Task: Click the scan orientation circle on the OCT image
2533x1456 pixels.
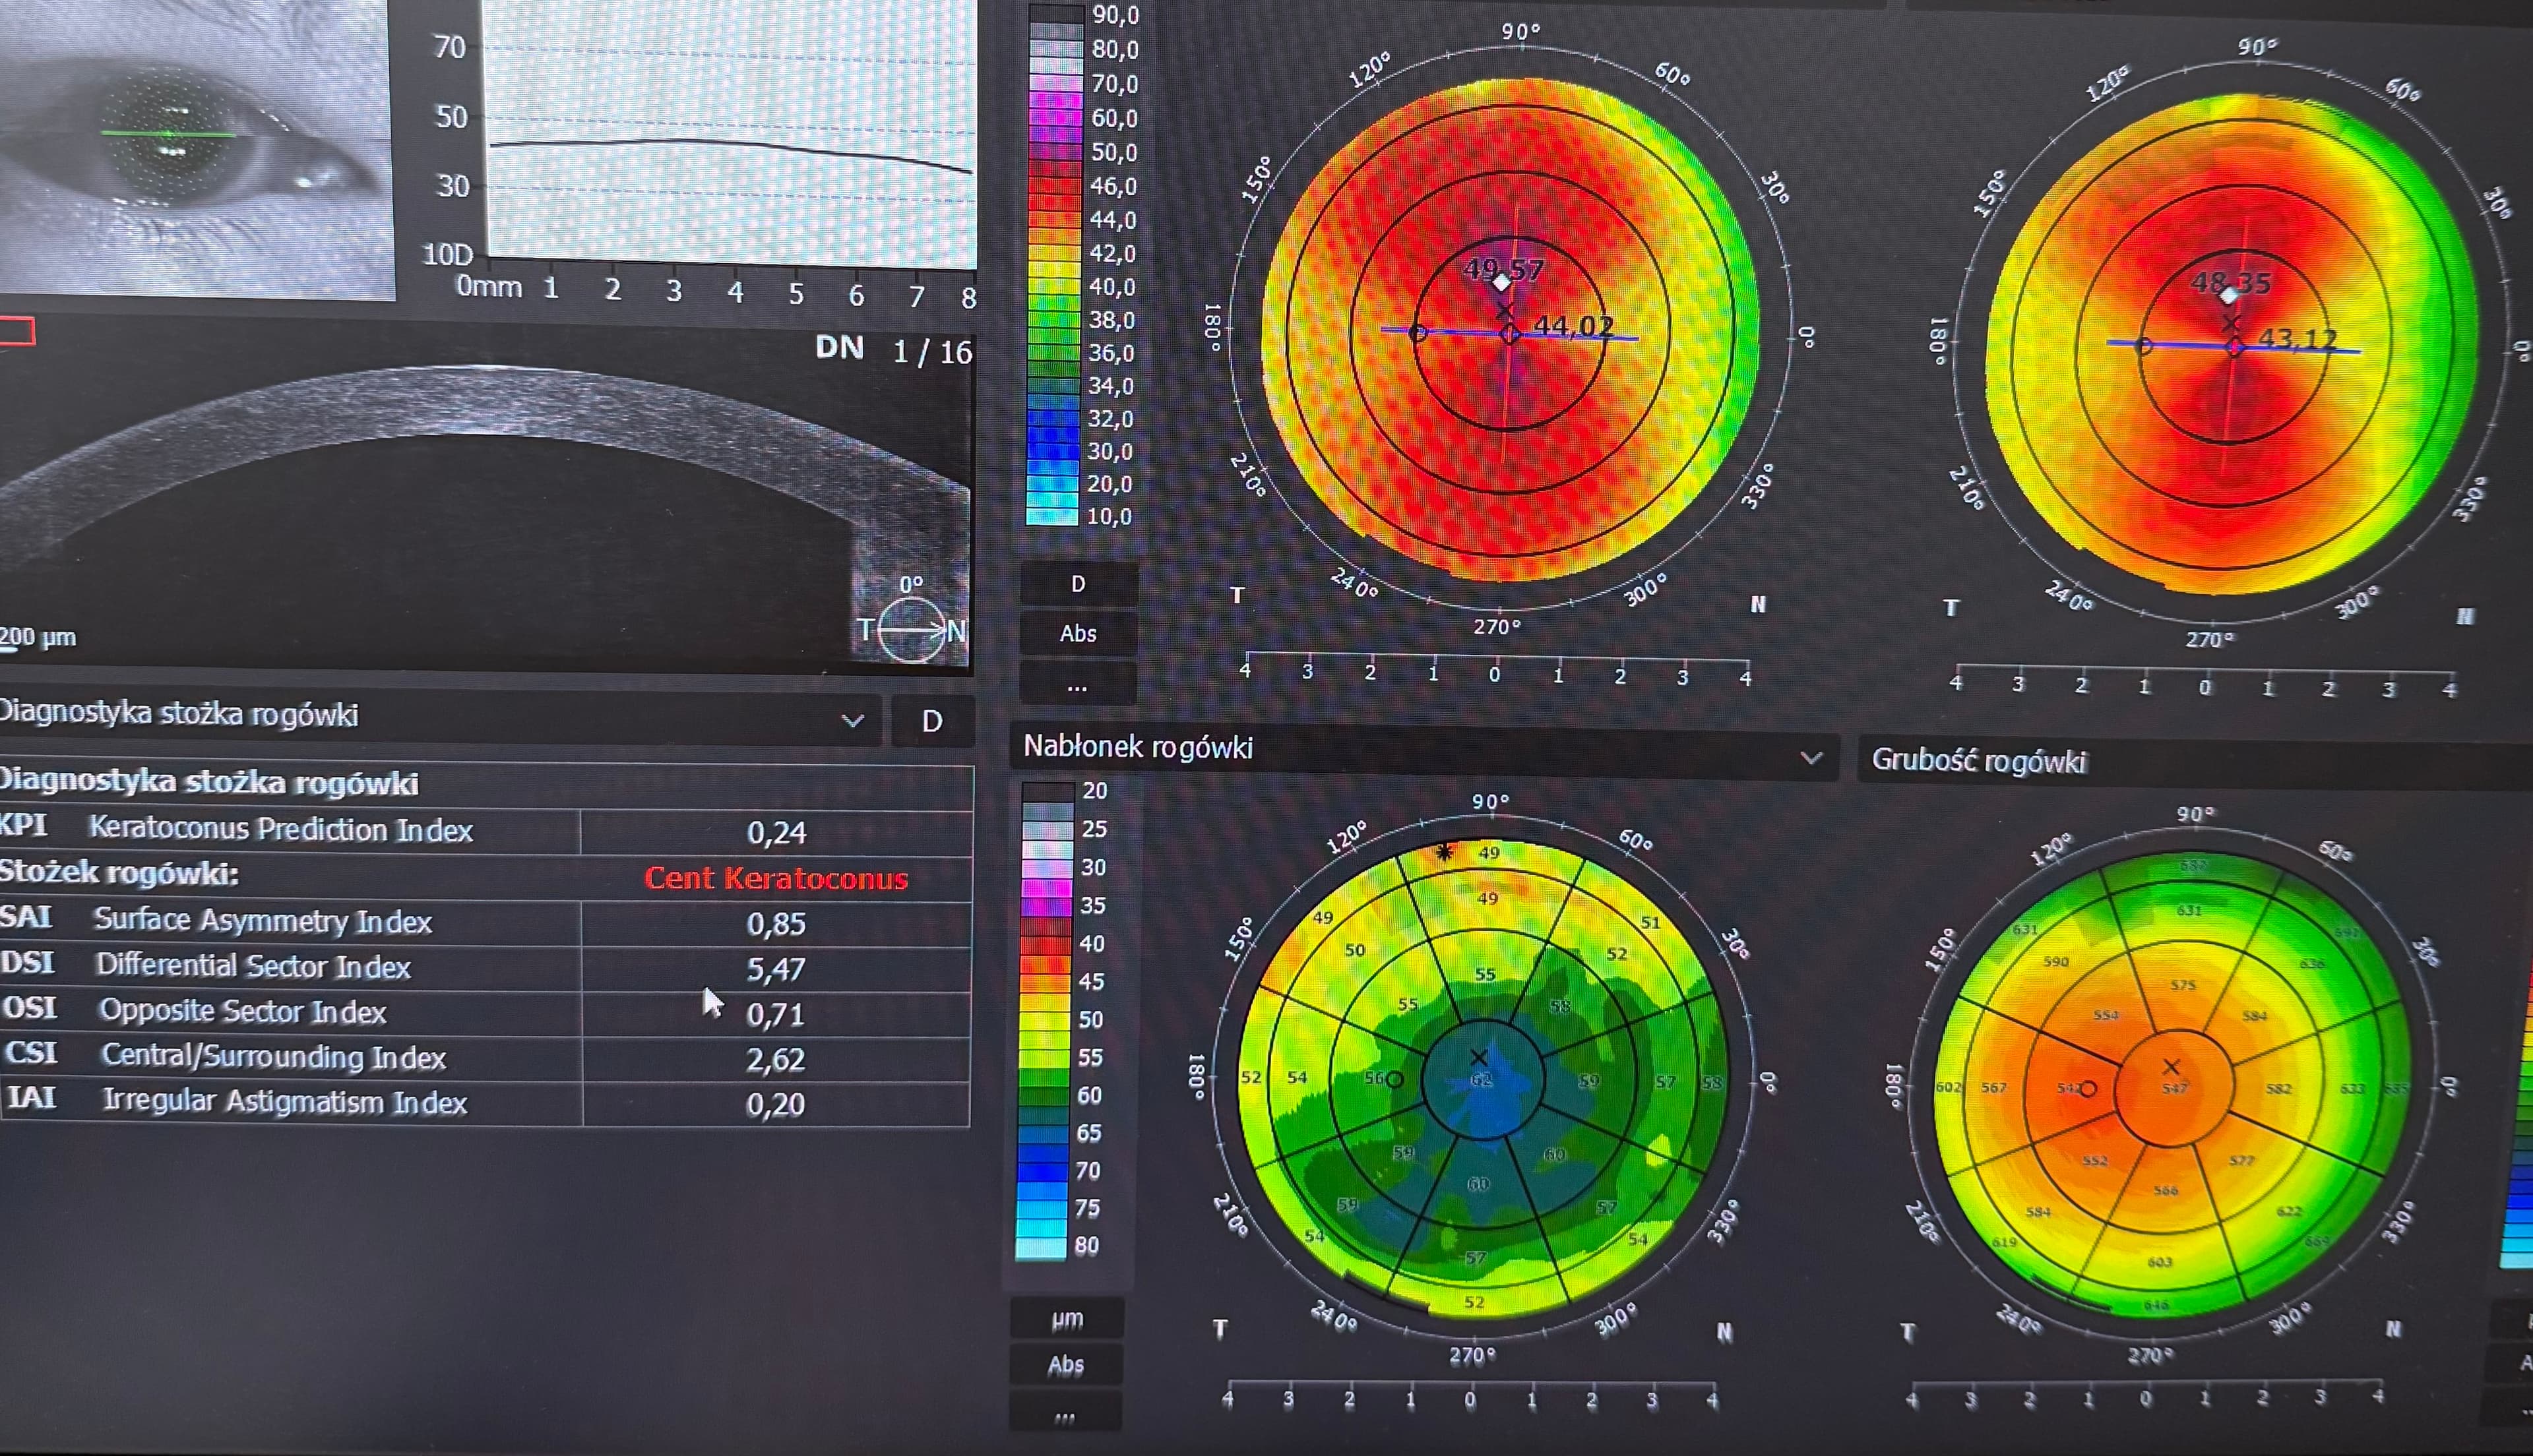Action: pyautogui.click(x=912, y=630)
